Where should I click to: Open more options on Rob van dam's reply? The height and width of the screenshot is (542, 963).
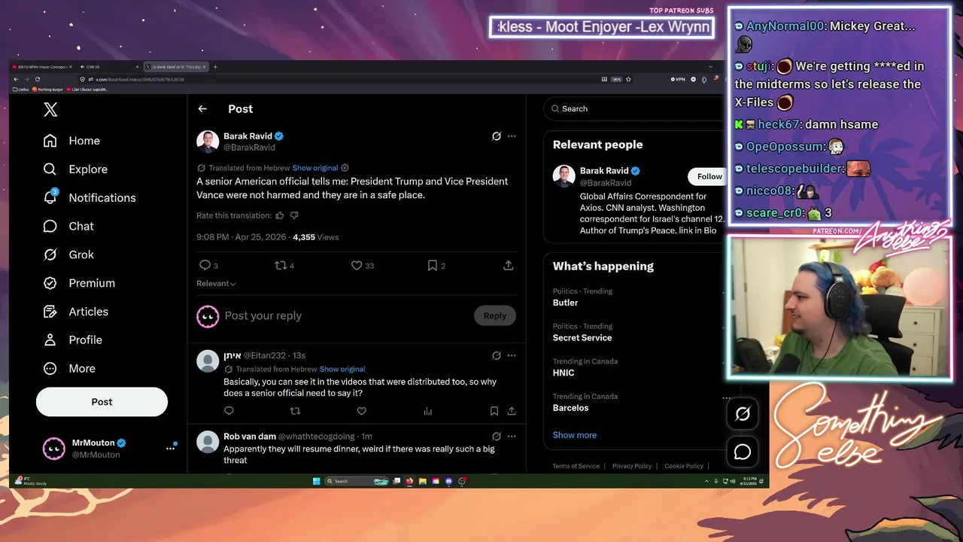point(512,437)
